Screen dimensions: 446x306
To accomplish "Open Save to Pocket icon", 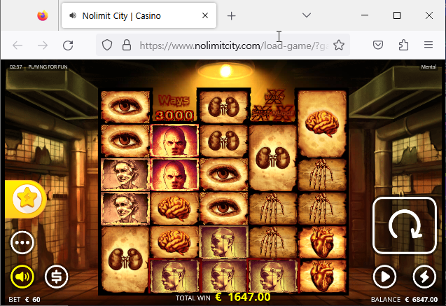I will click(x=378, y=45).
